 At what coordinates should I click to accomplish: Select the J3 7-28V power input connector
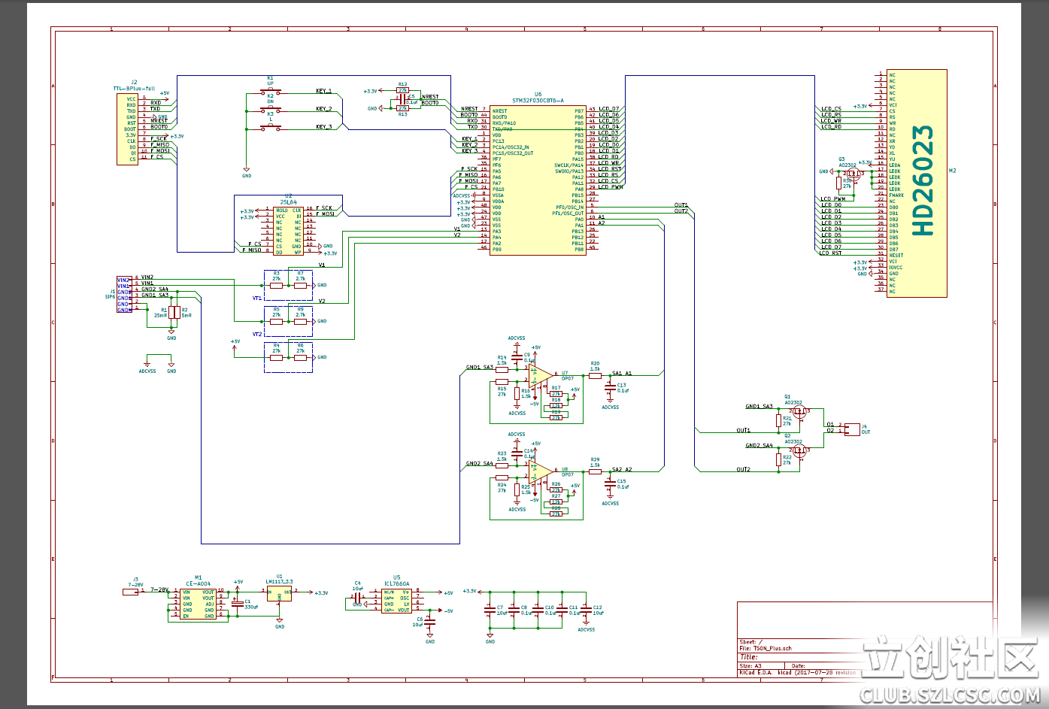click(131, 592)
